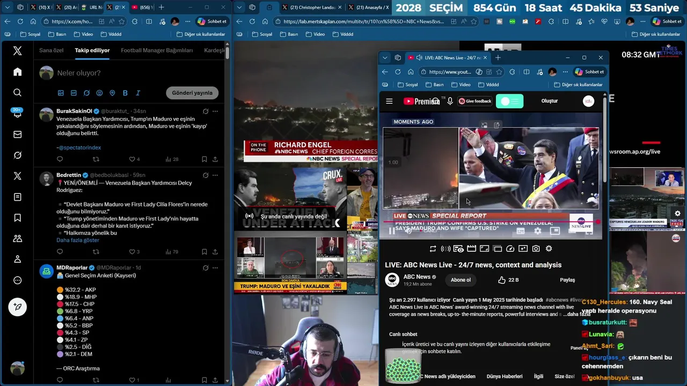The height and width of the screenshot is (386, 687).
Task: Click volume speaker in YouTube player
Action: [x=408, y=231]
